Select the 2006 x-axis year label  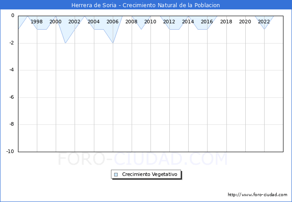pyautogui.click(x=112, y=22)
